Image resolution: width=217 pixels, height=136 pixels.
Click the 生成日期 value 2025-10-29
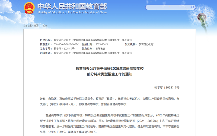pyautogui.click(x=102, y=44)
